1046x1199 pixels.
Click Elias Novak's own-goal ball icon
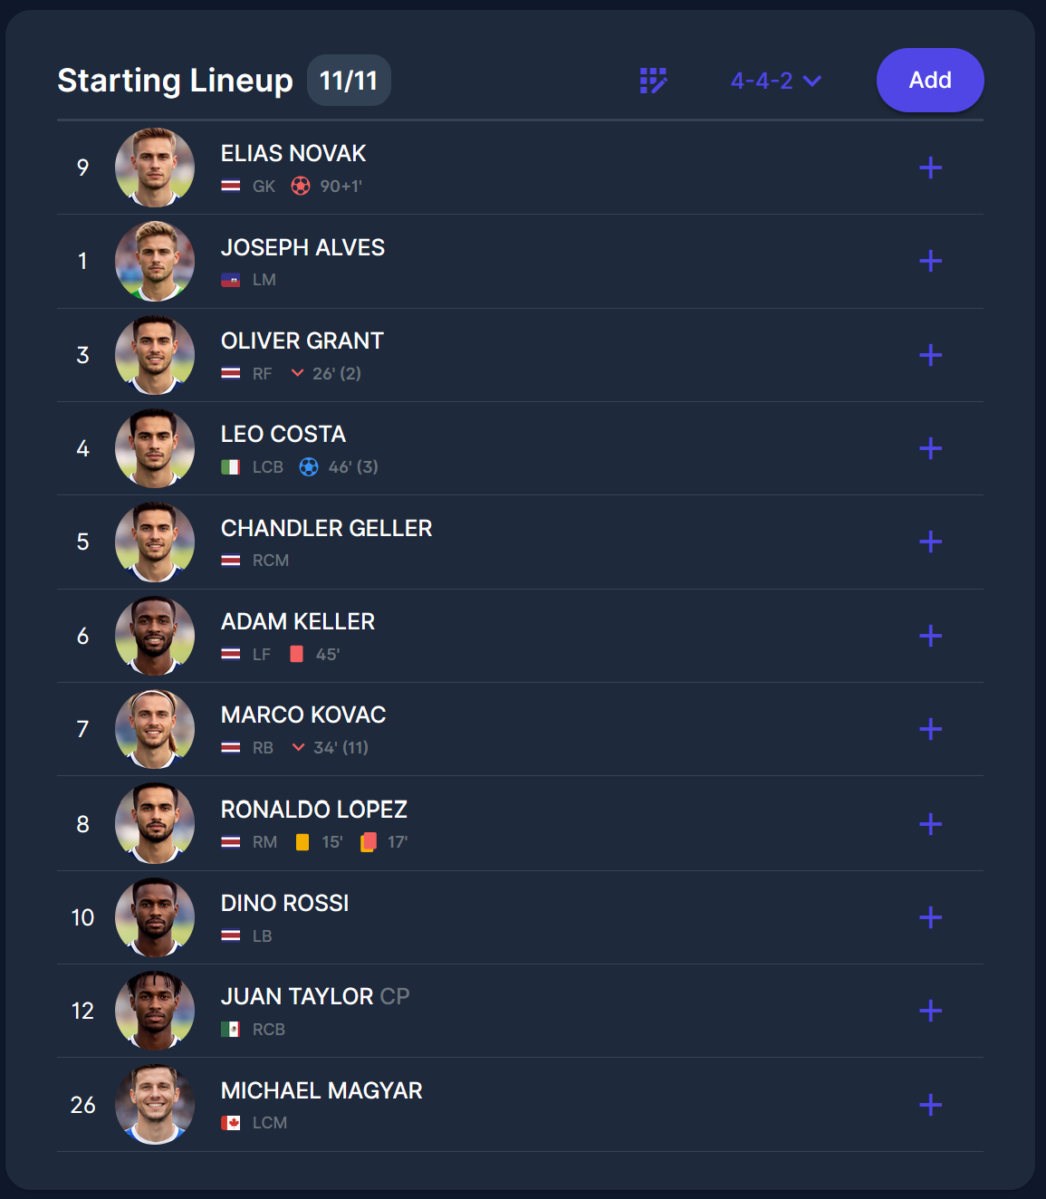tap(301, 186)
